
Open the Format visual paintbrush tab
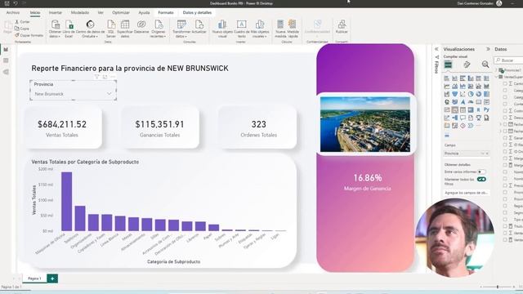pos(467,65)
